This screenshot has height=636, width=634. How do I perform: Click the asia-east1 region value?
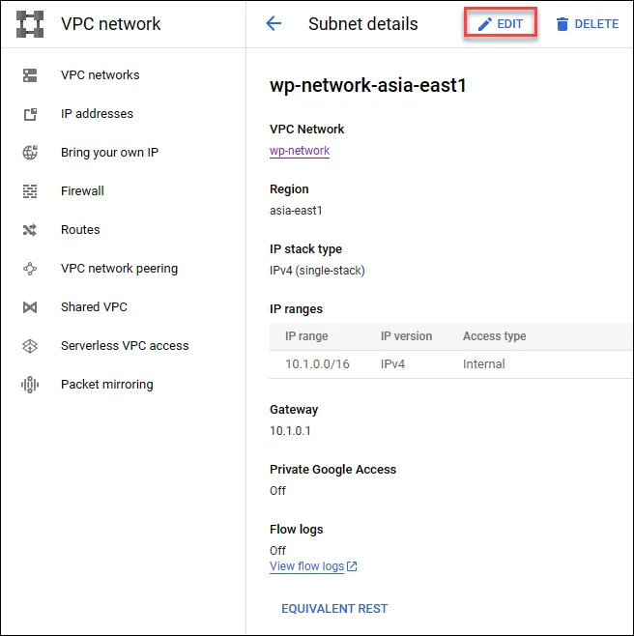[296, 211]
